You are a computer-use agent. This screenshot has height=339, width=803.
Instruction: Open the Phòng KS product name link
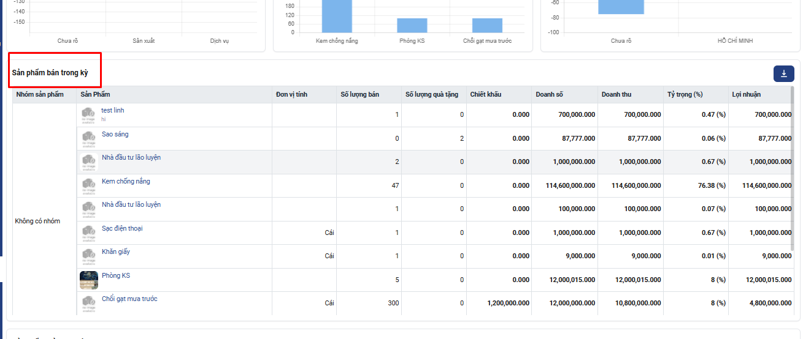pyautogui.click(x=116, y=275)
